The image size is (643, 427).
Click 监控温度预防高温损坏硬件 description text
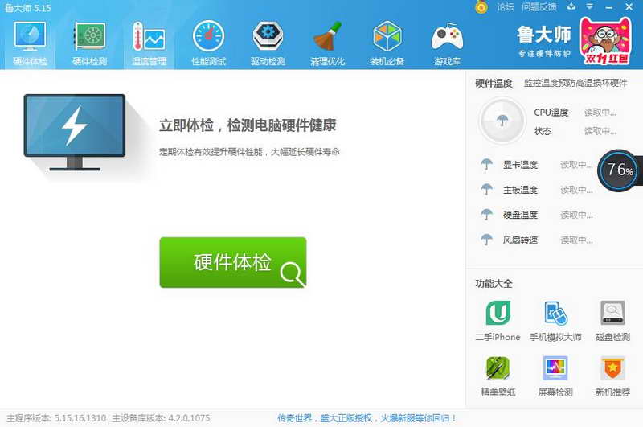coord(575,84)
